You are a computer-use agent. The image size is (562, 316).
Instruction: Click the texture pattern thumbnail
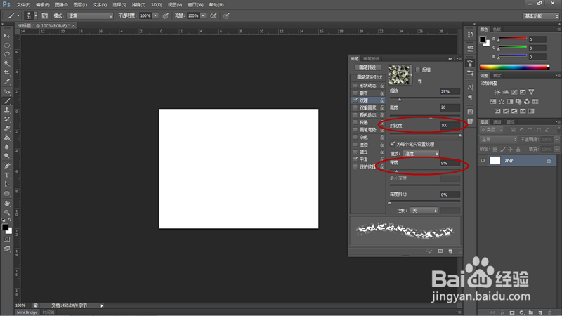[x=399, y=75]
